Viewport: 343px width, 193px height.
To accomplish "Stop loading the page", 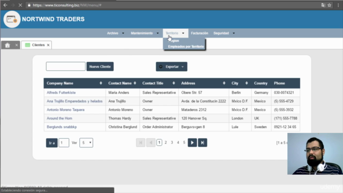I will click(20, 5).
